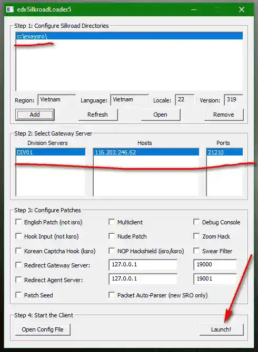
Task: Enable the Patch Seed checkbox
Action: [18, 295]
